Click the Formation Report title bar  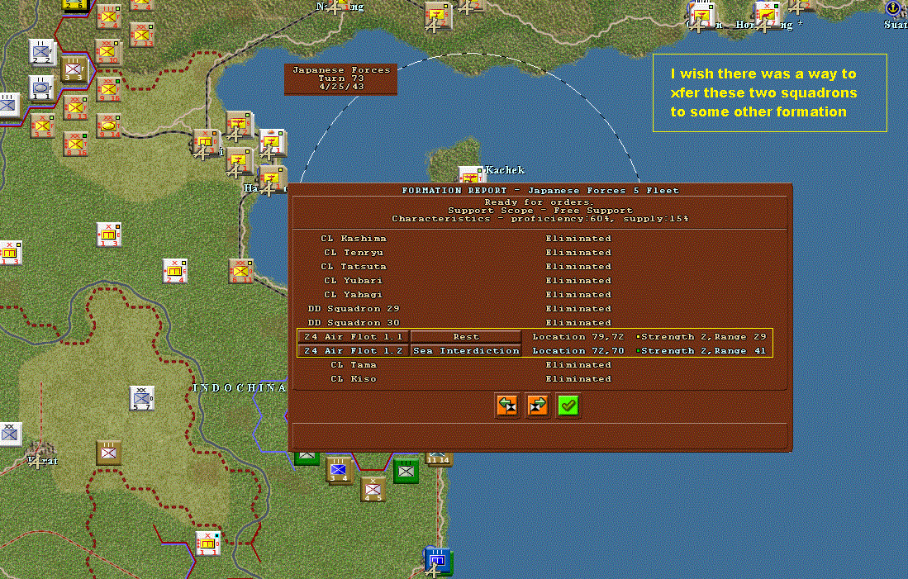click(x=540, y=190)
